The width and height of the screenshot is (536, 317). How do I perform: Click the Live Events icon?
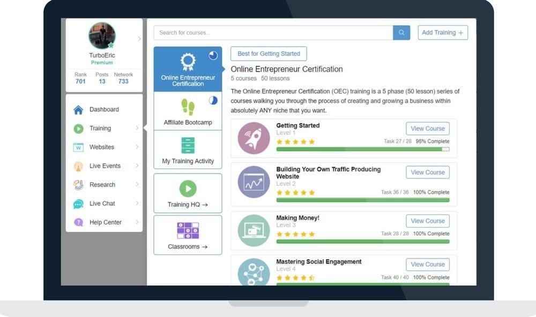[x=78, y=166]
